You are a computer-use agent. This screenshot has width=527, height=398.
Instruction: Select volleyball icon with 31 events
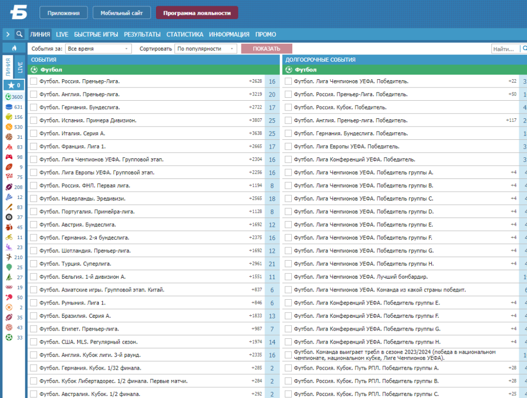click(x=9, y=137)
